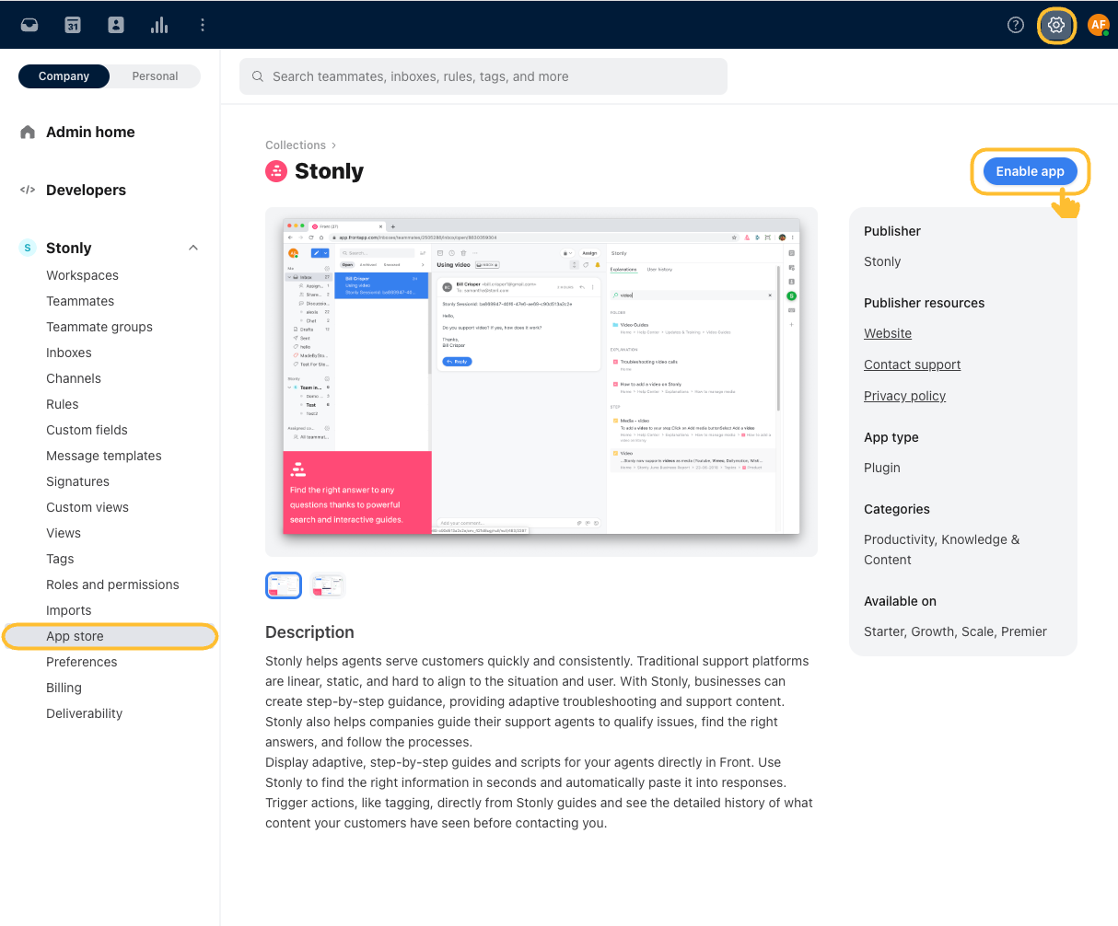1118x926 pixels.
Task: Collapse the Stonly workspace section
Action: tap(193, 248)
